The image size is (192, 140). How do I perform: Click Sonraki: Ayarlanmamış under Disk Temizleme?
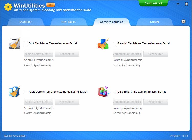point(39,60)
